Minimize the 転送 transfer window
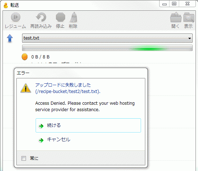198x171 pixels. point(165,4)
